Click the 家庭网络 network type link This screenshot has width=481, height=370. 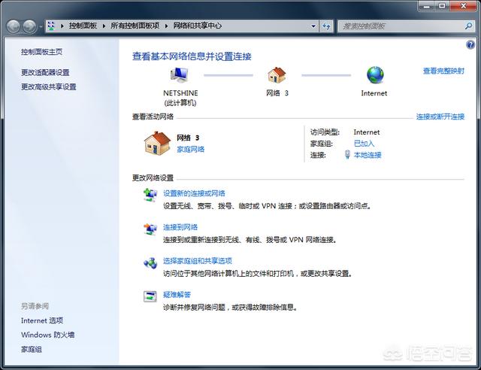(x=190, y=150)
